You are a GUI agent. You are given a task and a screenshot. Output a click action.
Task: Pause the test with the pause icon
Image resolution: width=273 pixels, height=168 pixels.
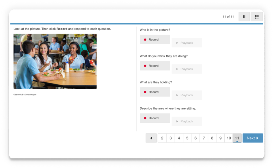244,17
